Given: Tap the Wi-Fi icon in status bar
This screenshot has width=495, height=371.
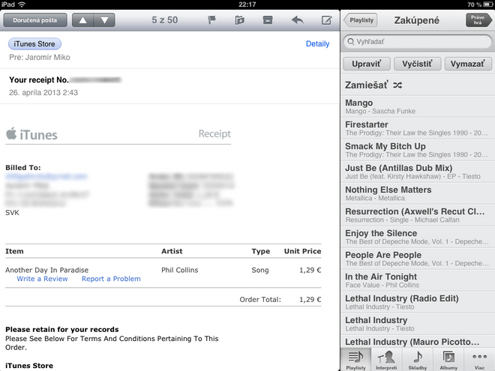Looking at the screenshot, I should [22, 4].
